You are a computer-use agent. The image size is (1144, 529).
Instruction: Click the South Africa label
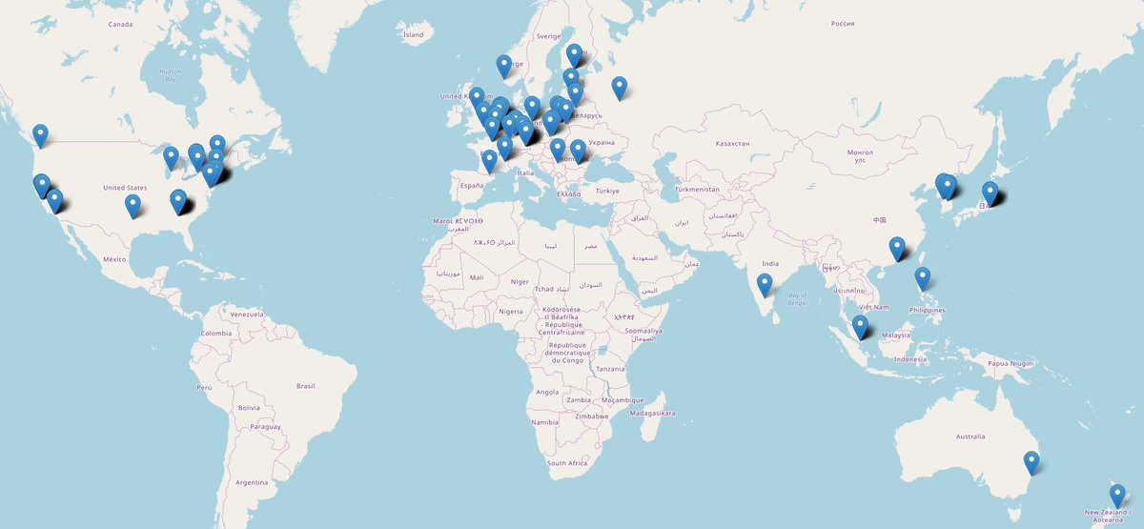tap(567, 463)
